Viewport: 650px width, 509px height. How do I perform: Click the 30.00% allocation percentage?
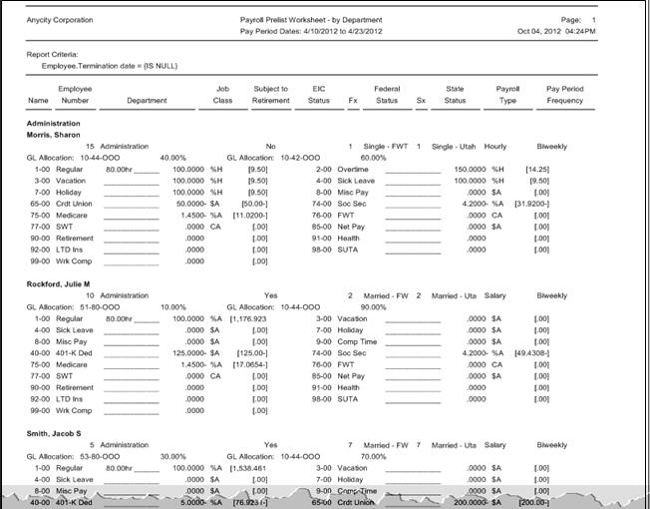pyautogui.click(x=172, y=457)
